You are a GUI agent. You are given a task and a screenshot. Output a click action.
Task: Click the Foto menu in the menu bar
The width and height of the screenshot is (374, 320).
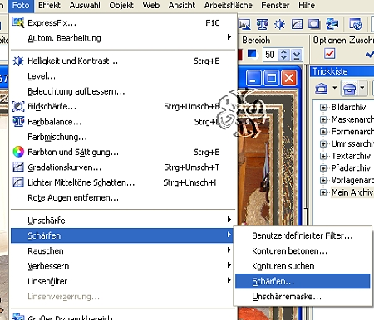tap(21, 6)
